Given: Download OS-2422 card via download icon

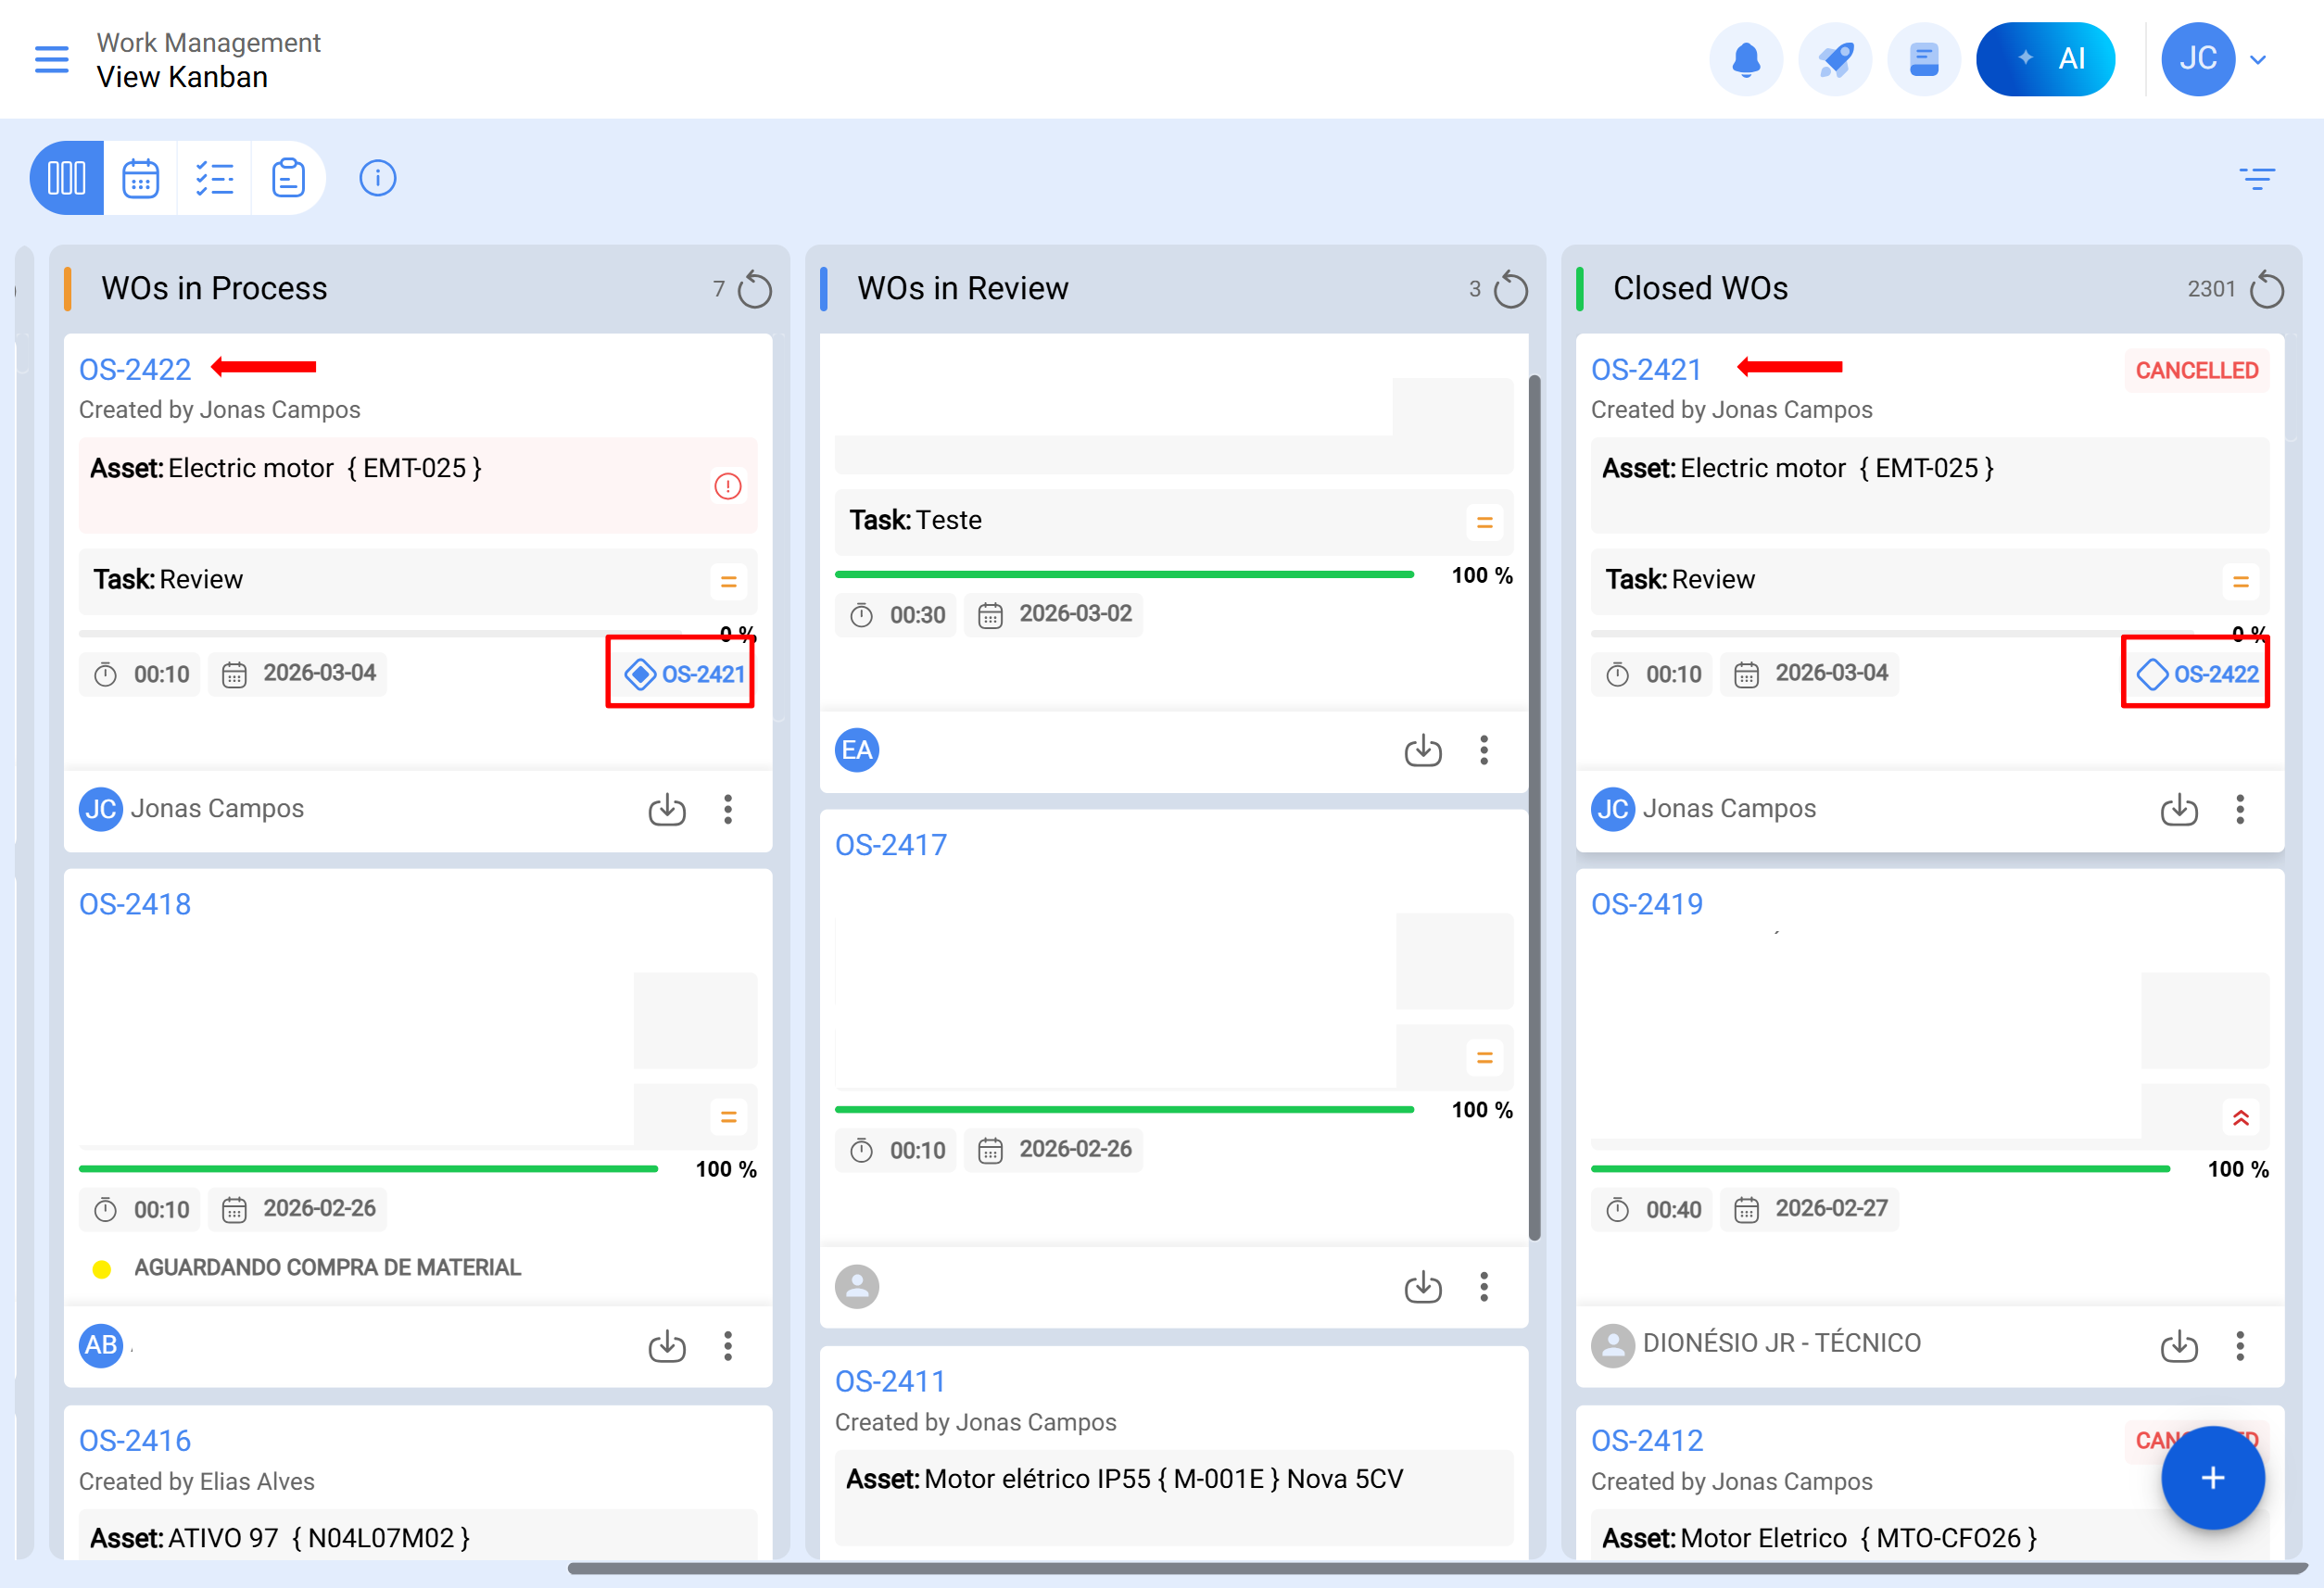Looking at the screenshot, I should 667,809.
